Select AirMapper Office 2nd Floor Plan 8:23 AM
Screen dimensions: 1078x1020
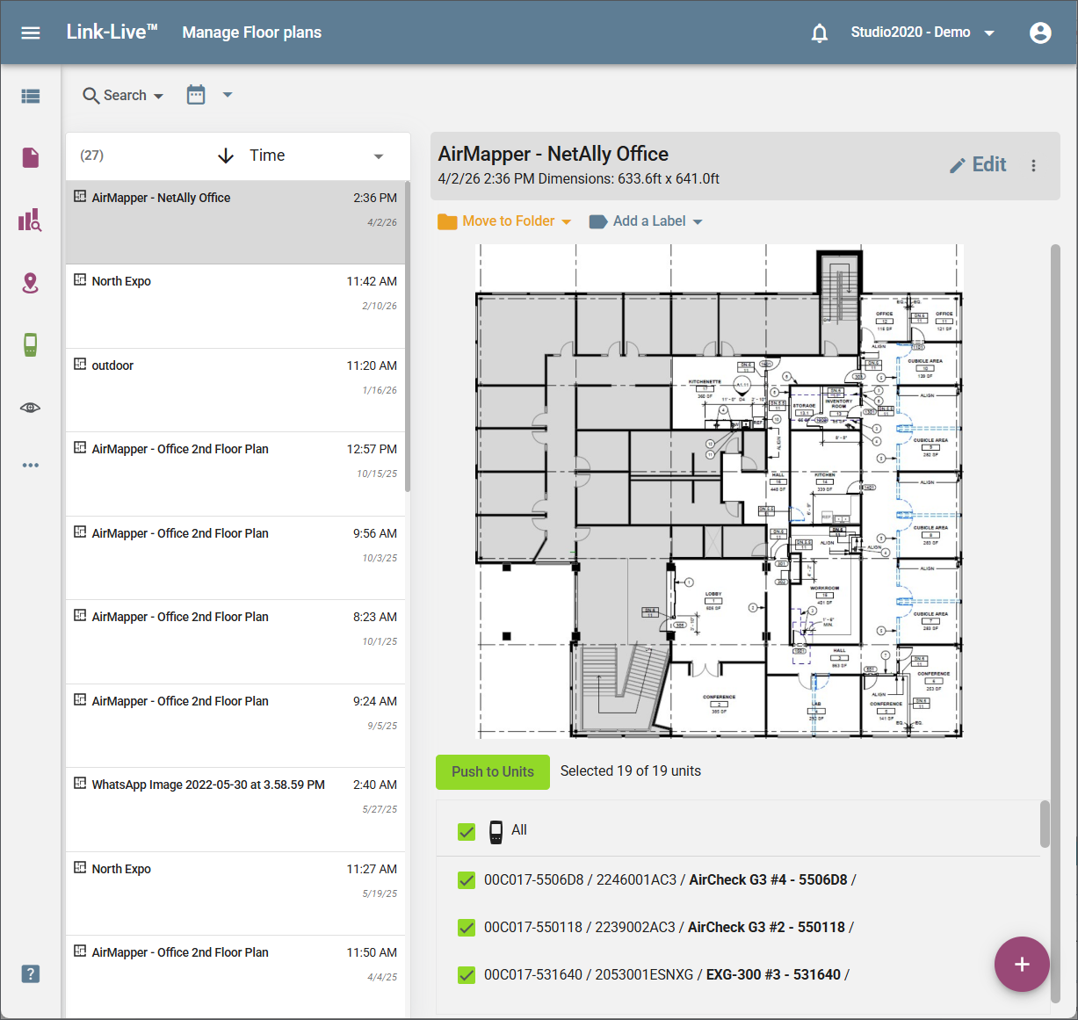235,641
